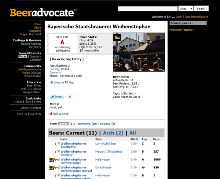The height and width of the screenshot is (179, 220).
Task: Open Who's on BA? link
Action: [33, 76]
